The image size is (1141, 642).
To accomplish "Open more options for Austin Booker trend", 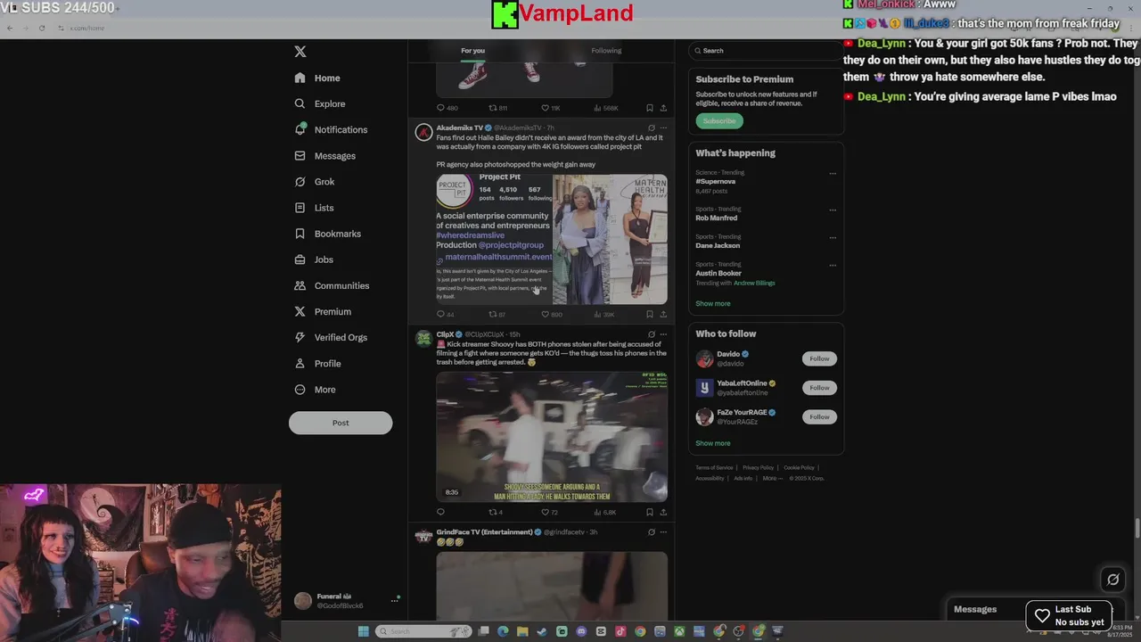I will pyautogui.click(x=833, y=266).
